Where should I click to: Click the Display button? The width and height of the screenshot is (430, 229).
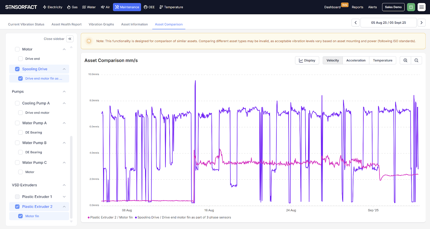(x=307, y=61)
